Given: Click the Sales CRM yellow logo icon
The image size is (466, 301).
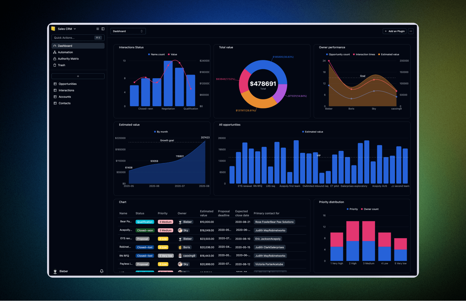Looking at the screenshot, I should coord(53,29).
